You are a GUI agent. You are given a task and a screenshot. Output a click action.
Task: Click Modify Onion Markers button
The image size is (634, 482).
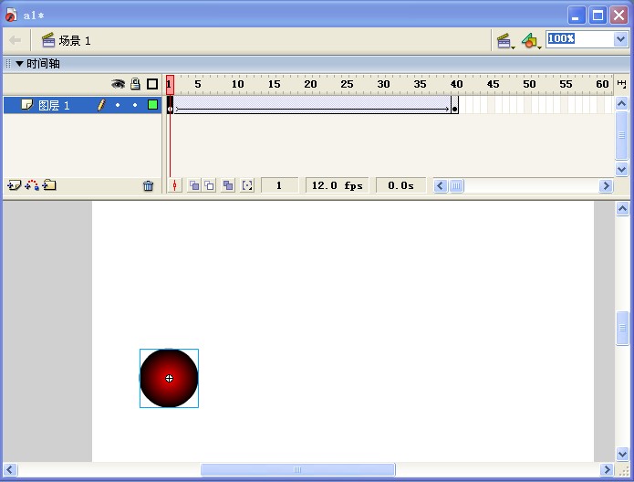(x=247, y=185)
